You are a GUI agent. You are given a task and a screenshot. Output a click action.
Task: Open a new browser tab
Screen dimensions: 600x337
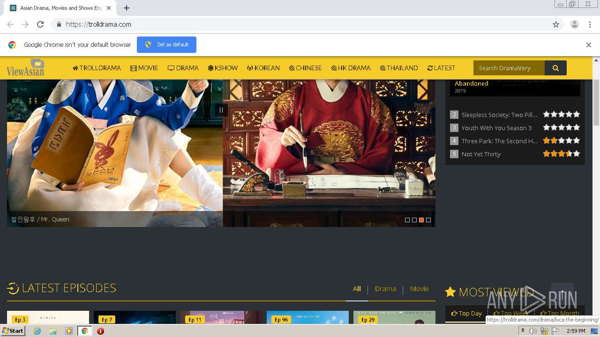point(127,8)
